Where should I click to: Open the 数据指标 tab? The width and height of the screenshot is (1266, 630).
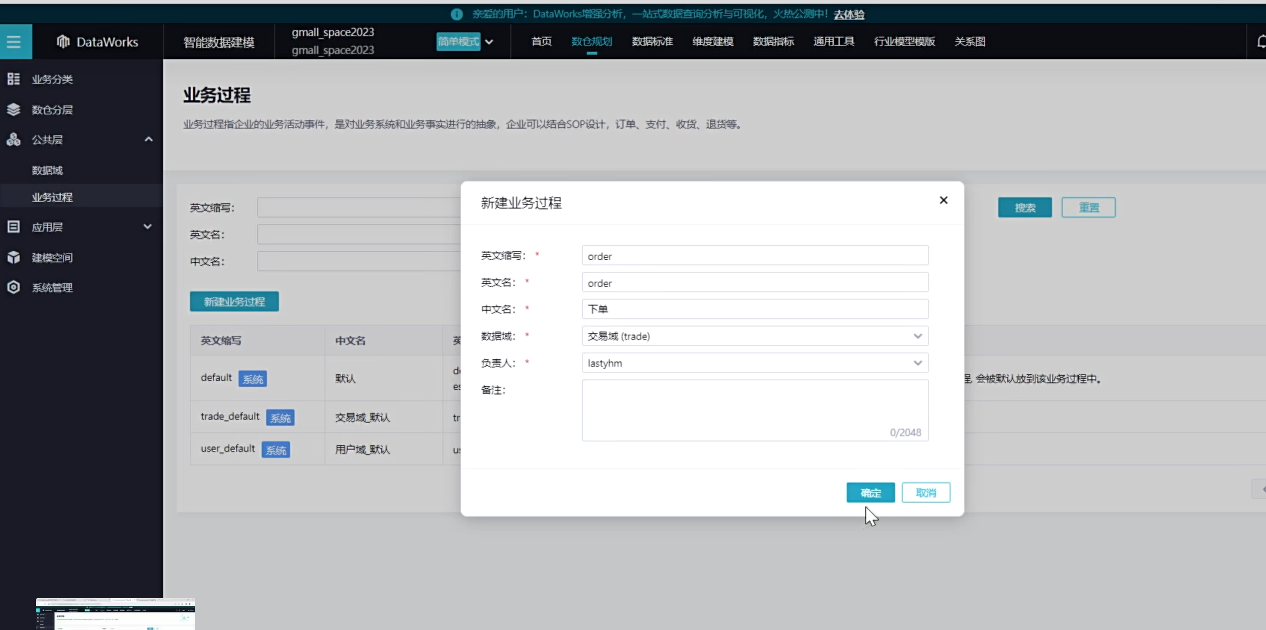773,42
